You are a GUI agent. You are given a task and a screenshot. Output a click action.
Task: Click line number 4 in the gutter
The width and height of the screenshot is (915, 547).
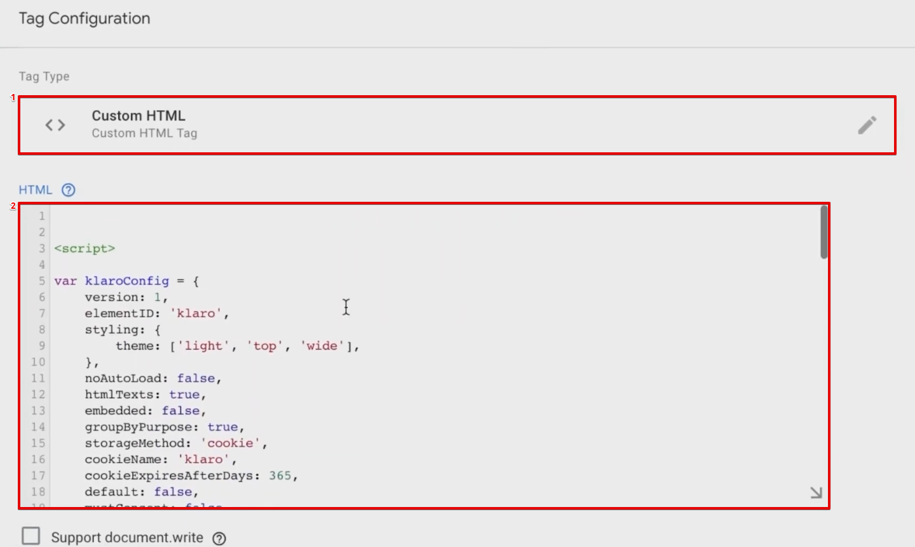pos(42,265)
